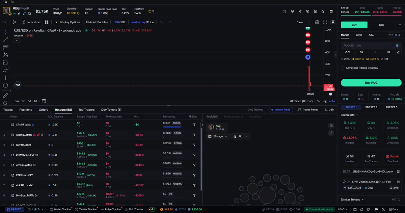The image size is (405, 213).
Task: Open the Dev Tokens (5) tab
Action: click(111, 110)
